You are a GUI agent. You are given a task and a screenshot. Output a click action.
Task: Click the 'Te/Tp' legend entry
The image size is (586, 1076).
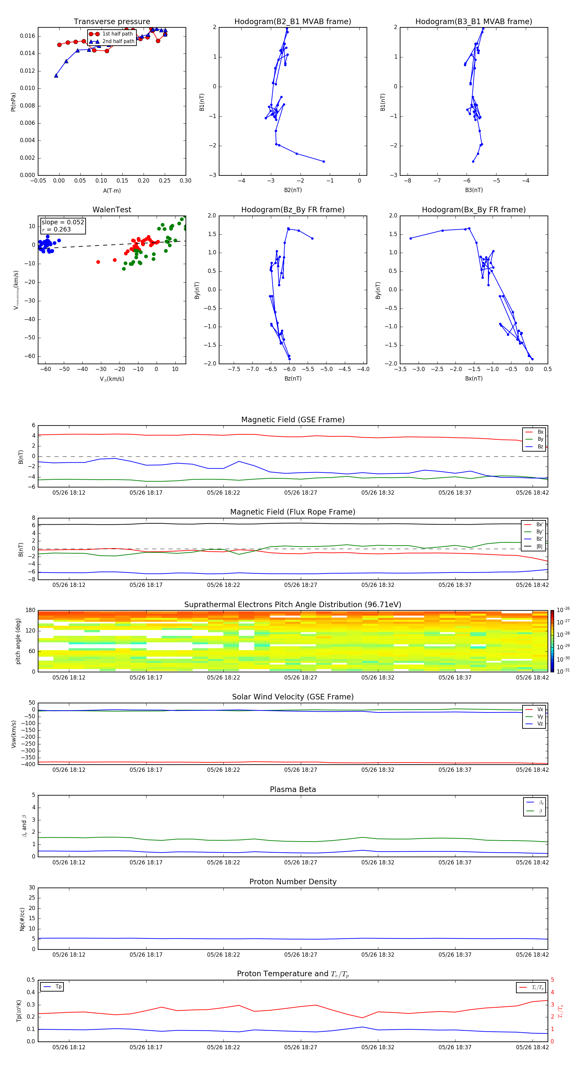(531, 987)
